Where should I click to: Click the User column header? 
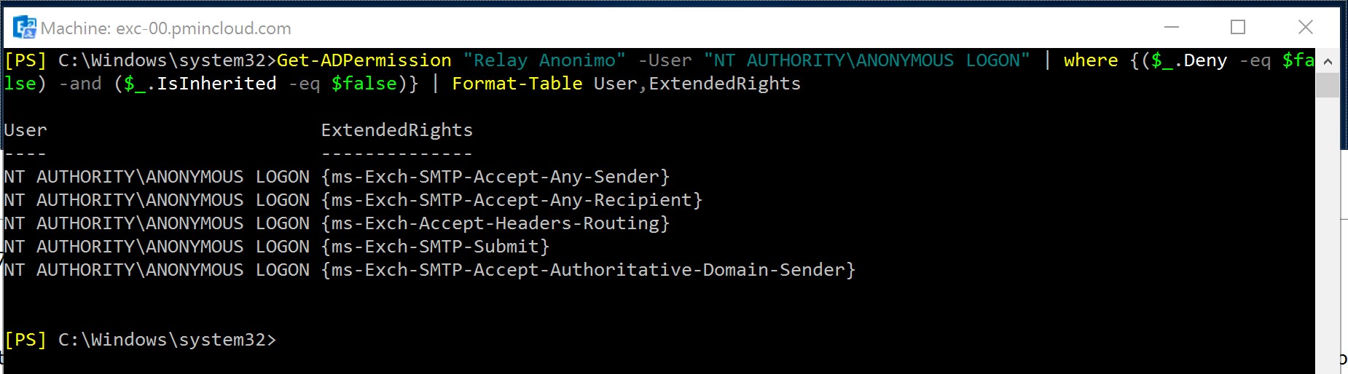tap(26, 130)
